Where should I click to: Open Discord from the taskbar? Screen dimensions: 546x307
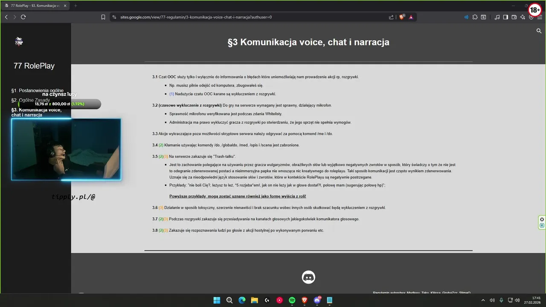click(317, 300)
